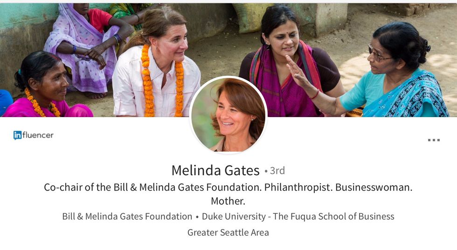Open Duke University - The Fuqua School of Business

coord(298,217)
